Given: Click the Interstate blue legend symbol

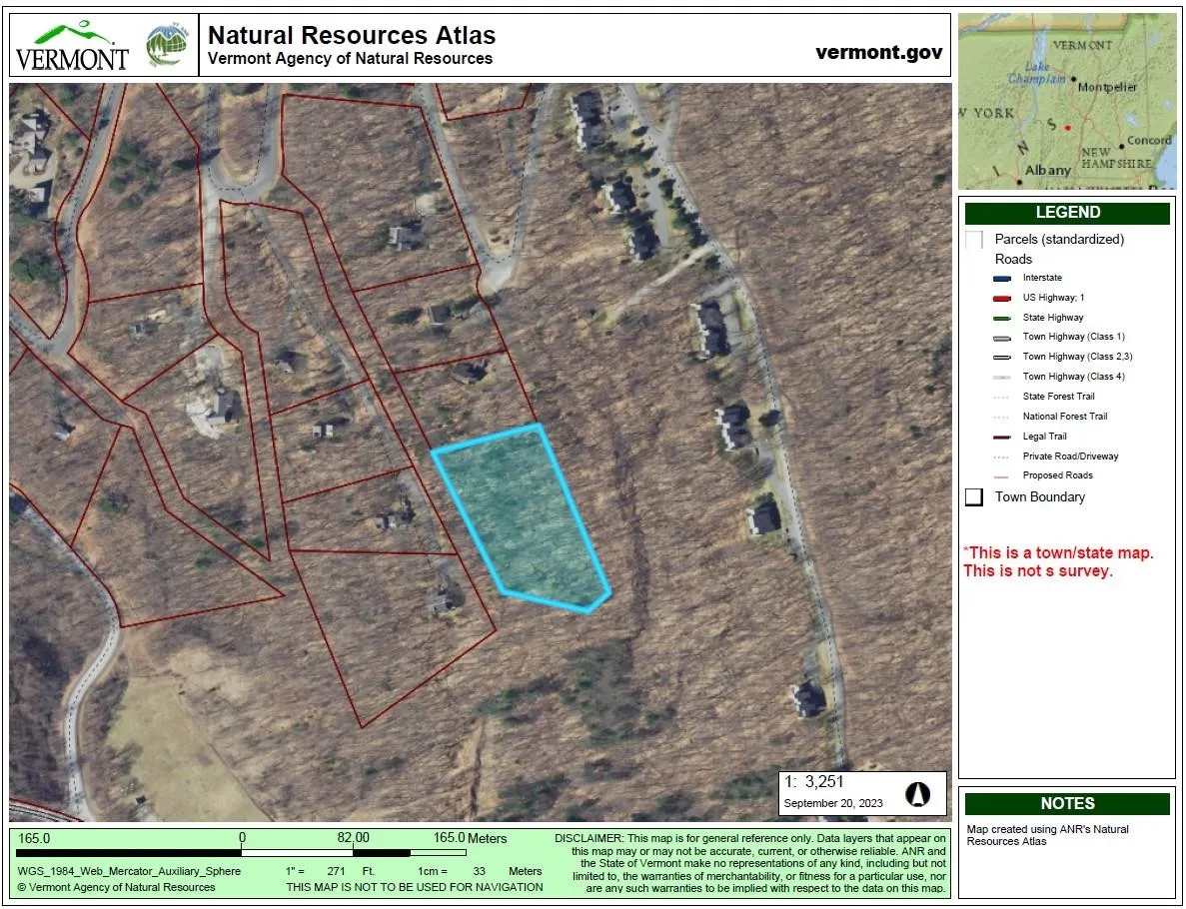Looking at the screenshot, I should 1002,279.
